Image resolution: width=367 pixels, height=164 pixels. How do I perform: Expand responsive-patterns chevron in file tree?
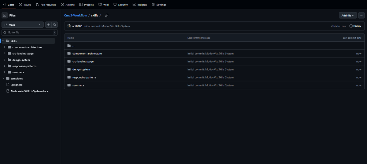pyautogui.click(x=5, y=66)
